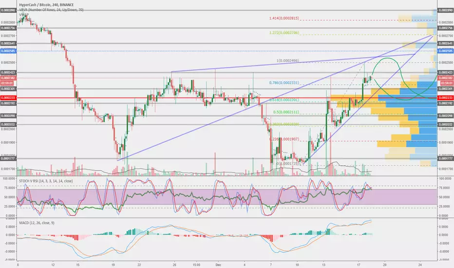Open the MACD (12, 26, close, 9) legend
Viewport: 454px width, 268px height.
tap(37, 223)
